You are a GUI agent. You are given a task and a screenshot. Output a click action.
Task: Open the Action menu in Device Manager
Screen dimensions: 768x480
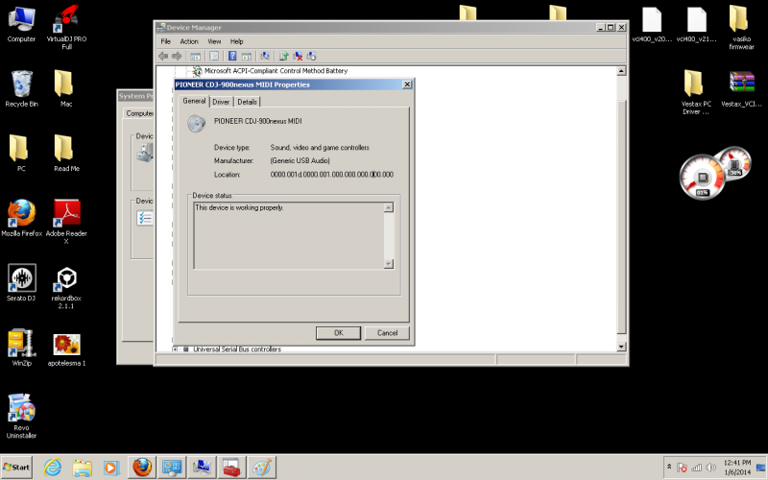click(x=189, y=41)
